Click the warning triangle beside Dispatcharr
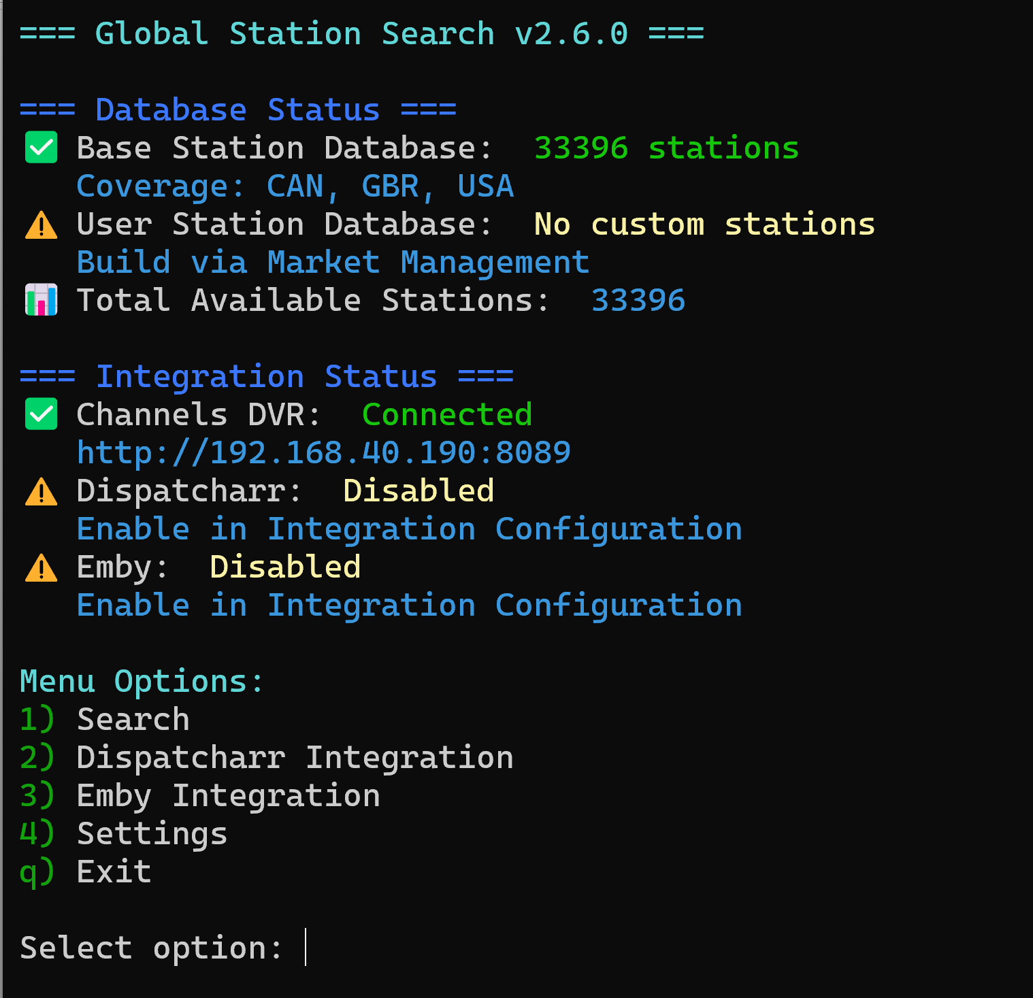 coord(41,492)
